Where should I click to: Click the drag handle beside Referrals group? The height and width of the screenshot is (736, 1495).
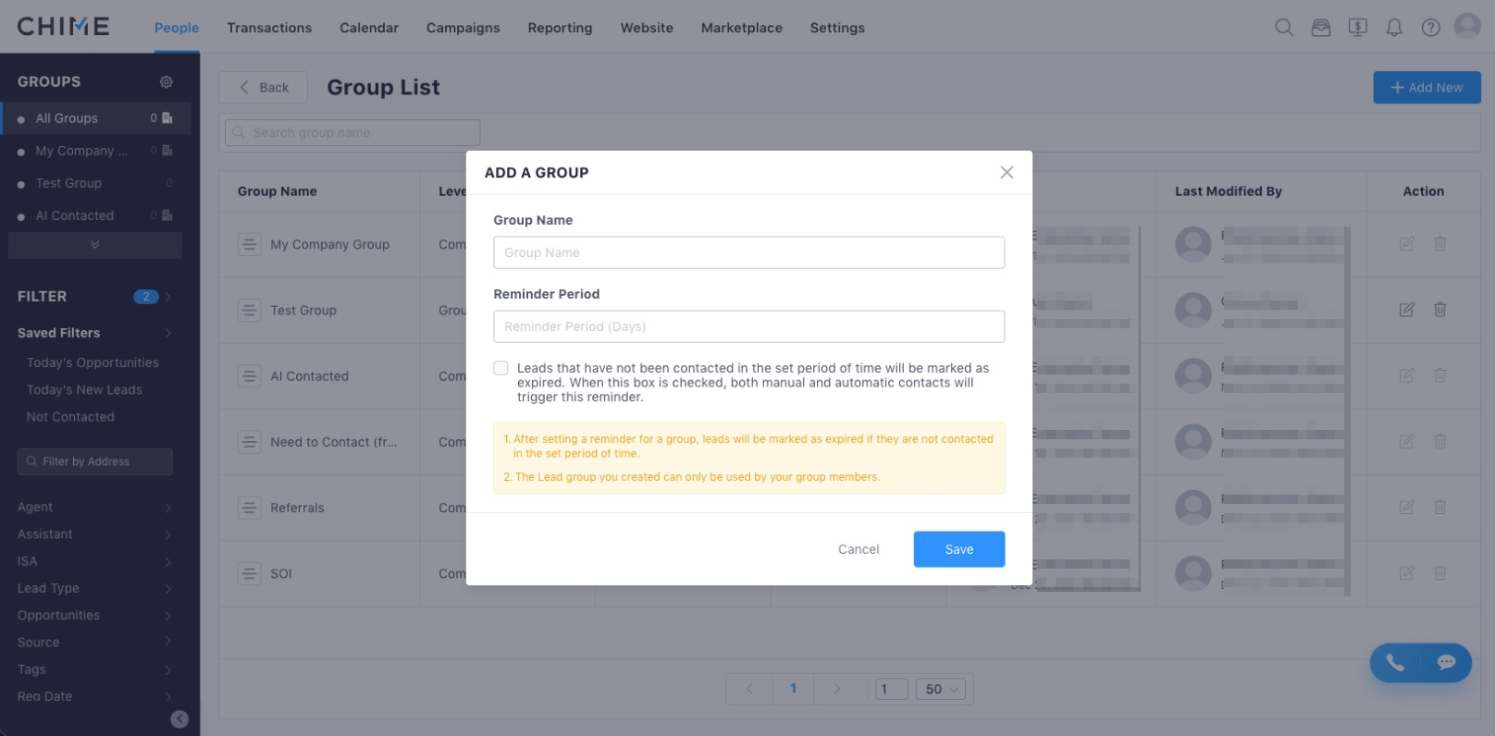pyautogui.click(x=249, y=508)
